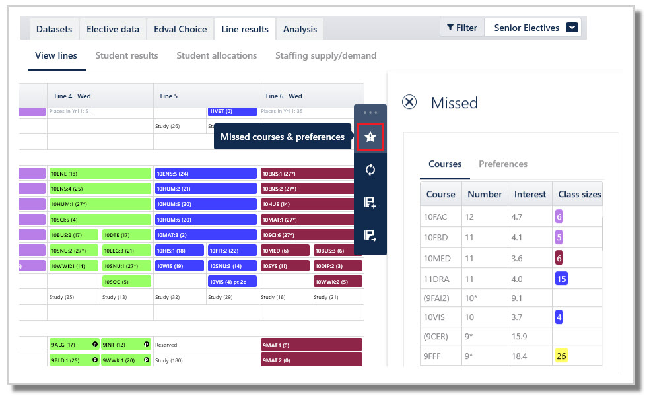Open Missed courses & preferences star icon

[370, 137]
